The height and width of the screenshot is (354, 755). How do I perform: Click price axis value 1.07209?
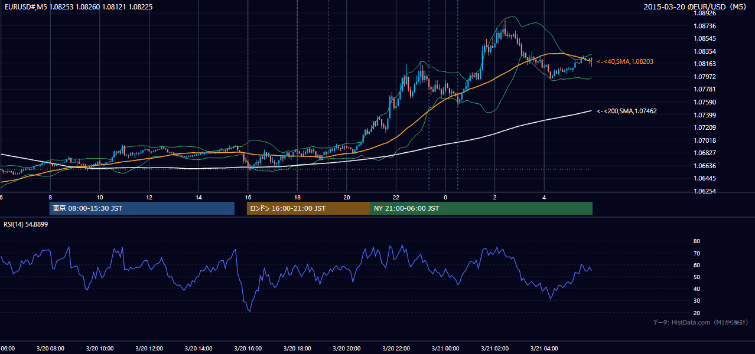(704, 127)
